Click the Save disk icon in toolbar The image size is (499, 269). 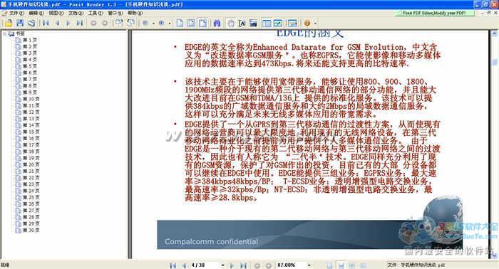tap(20, 23)
